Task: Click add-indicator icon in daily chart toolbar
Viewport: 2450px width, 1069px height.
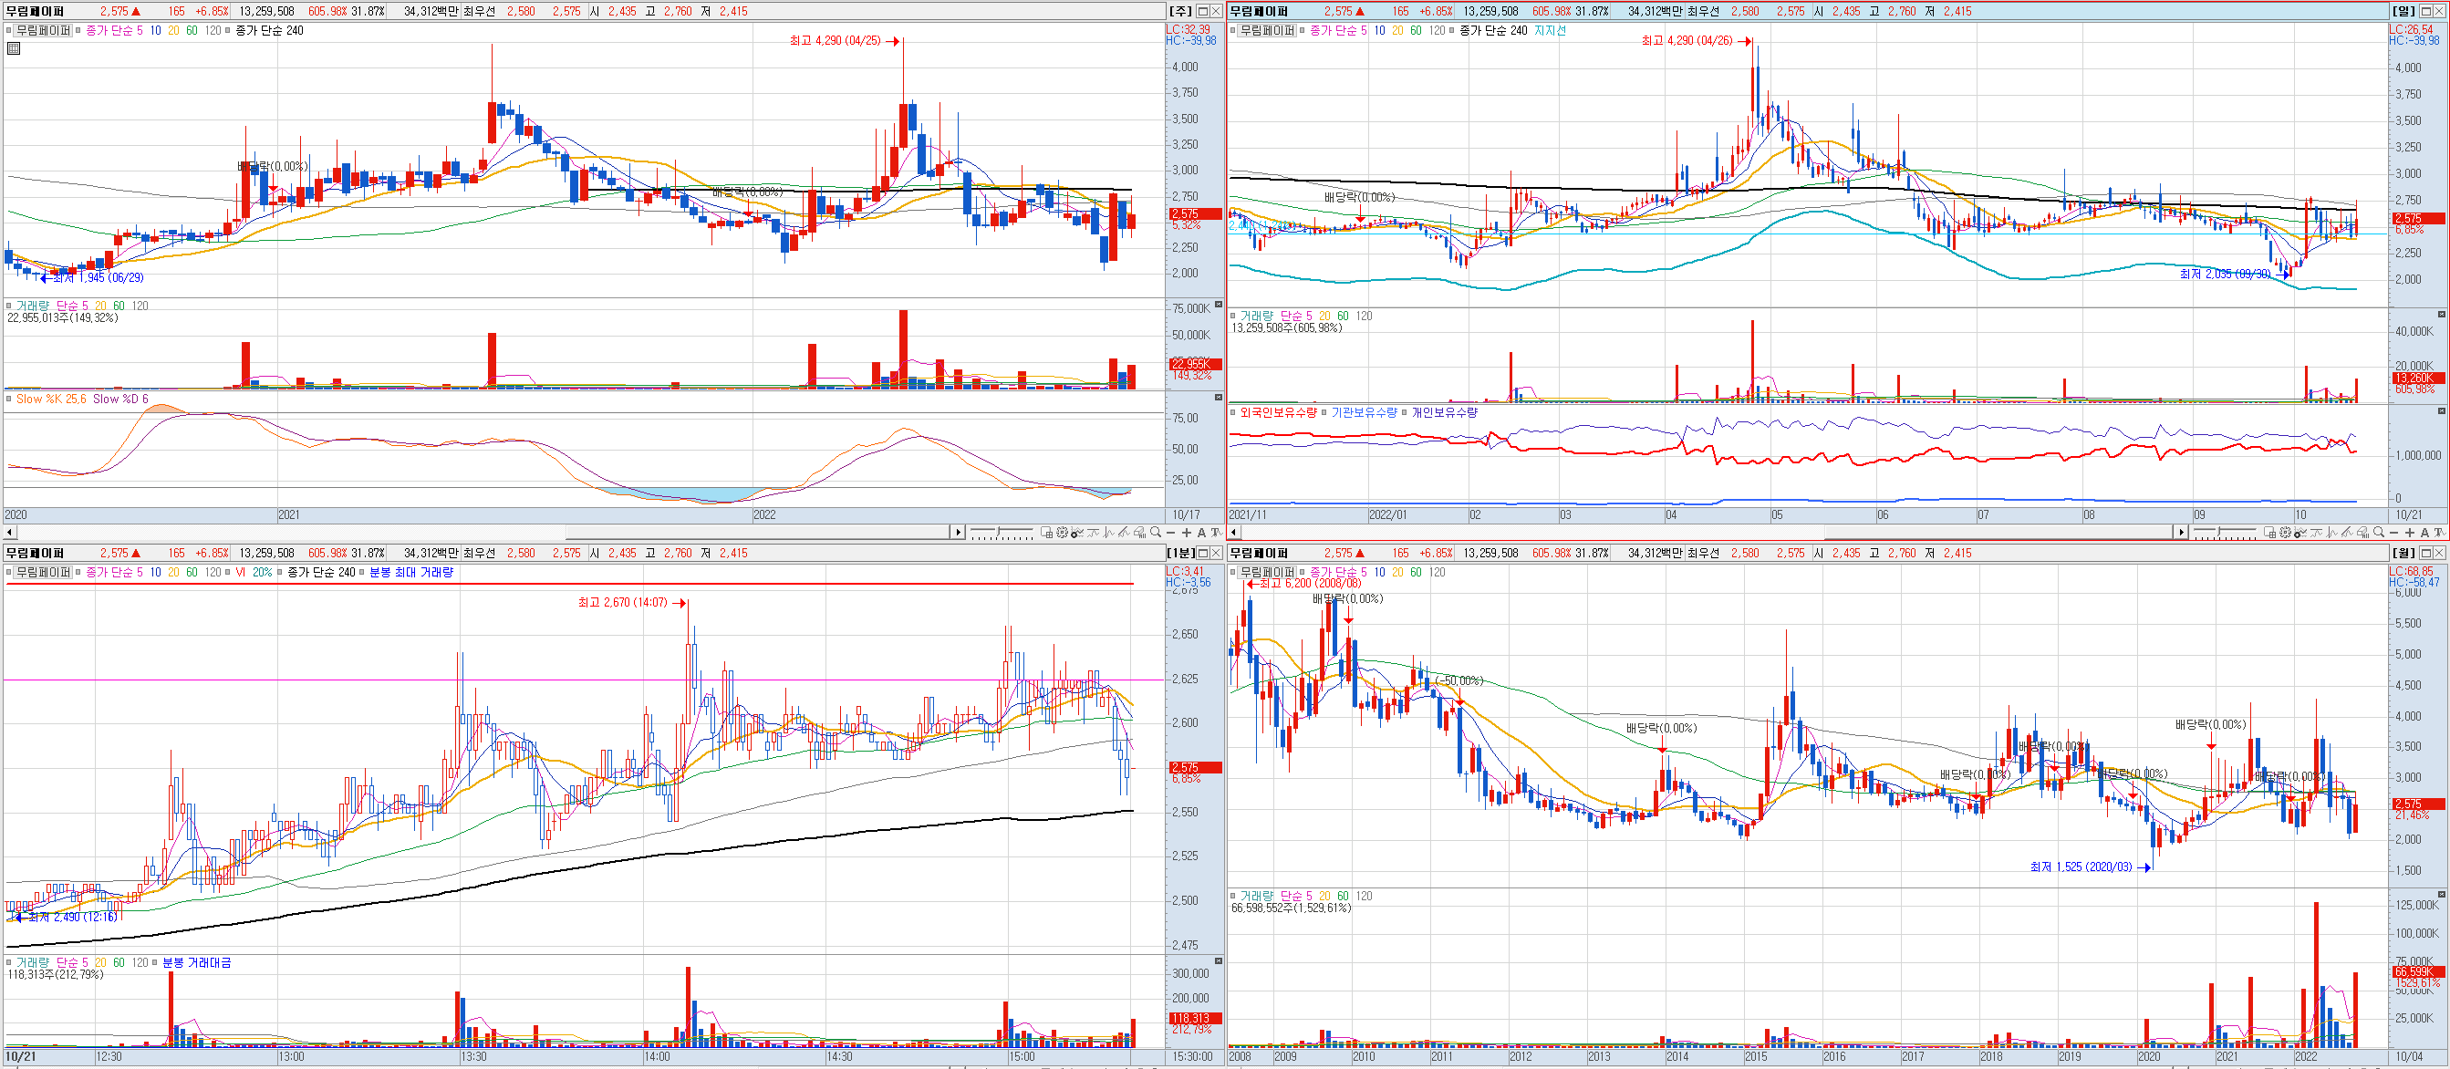Action: pos(2300,533)
